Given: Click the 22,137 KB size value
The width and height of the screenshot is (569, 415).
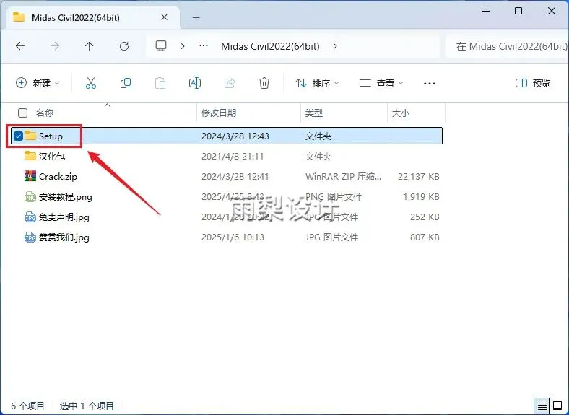Looking at the screenshot, I should (418, 176).
